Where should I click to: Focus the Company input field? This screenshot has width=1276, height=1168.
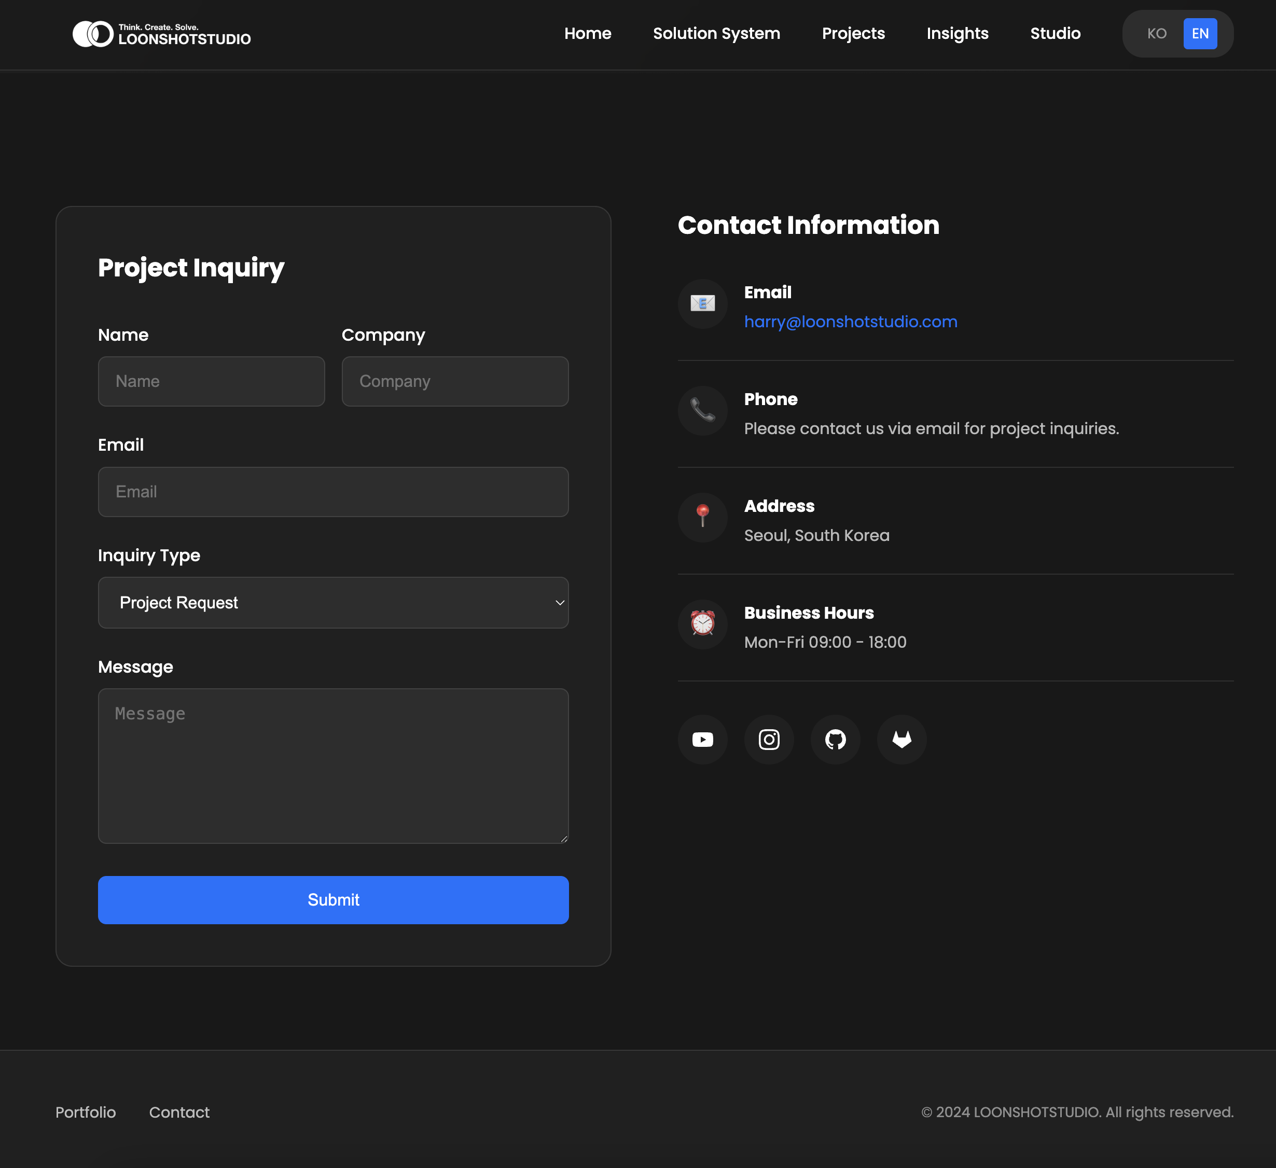coord(454,382)
